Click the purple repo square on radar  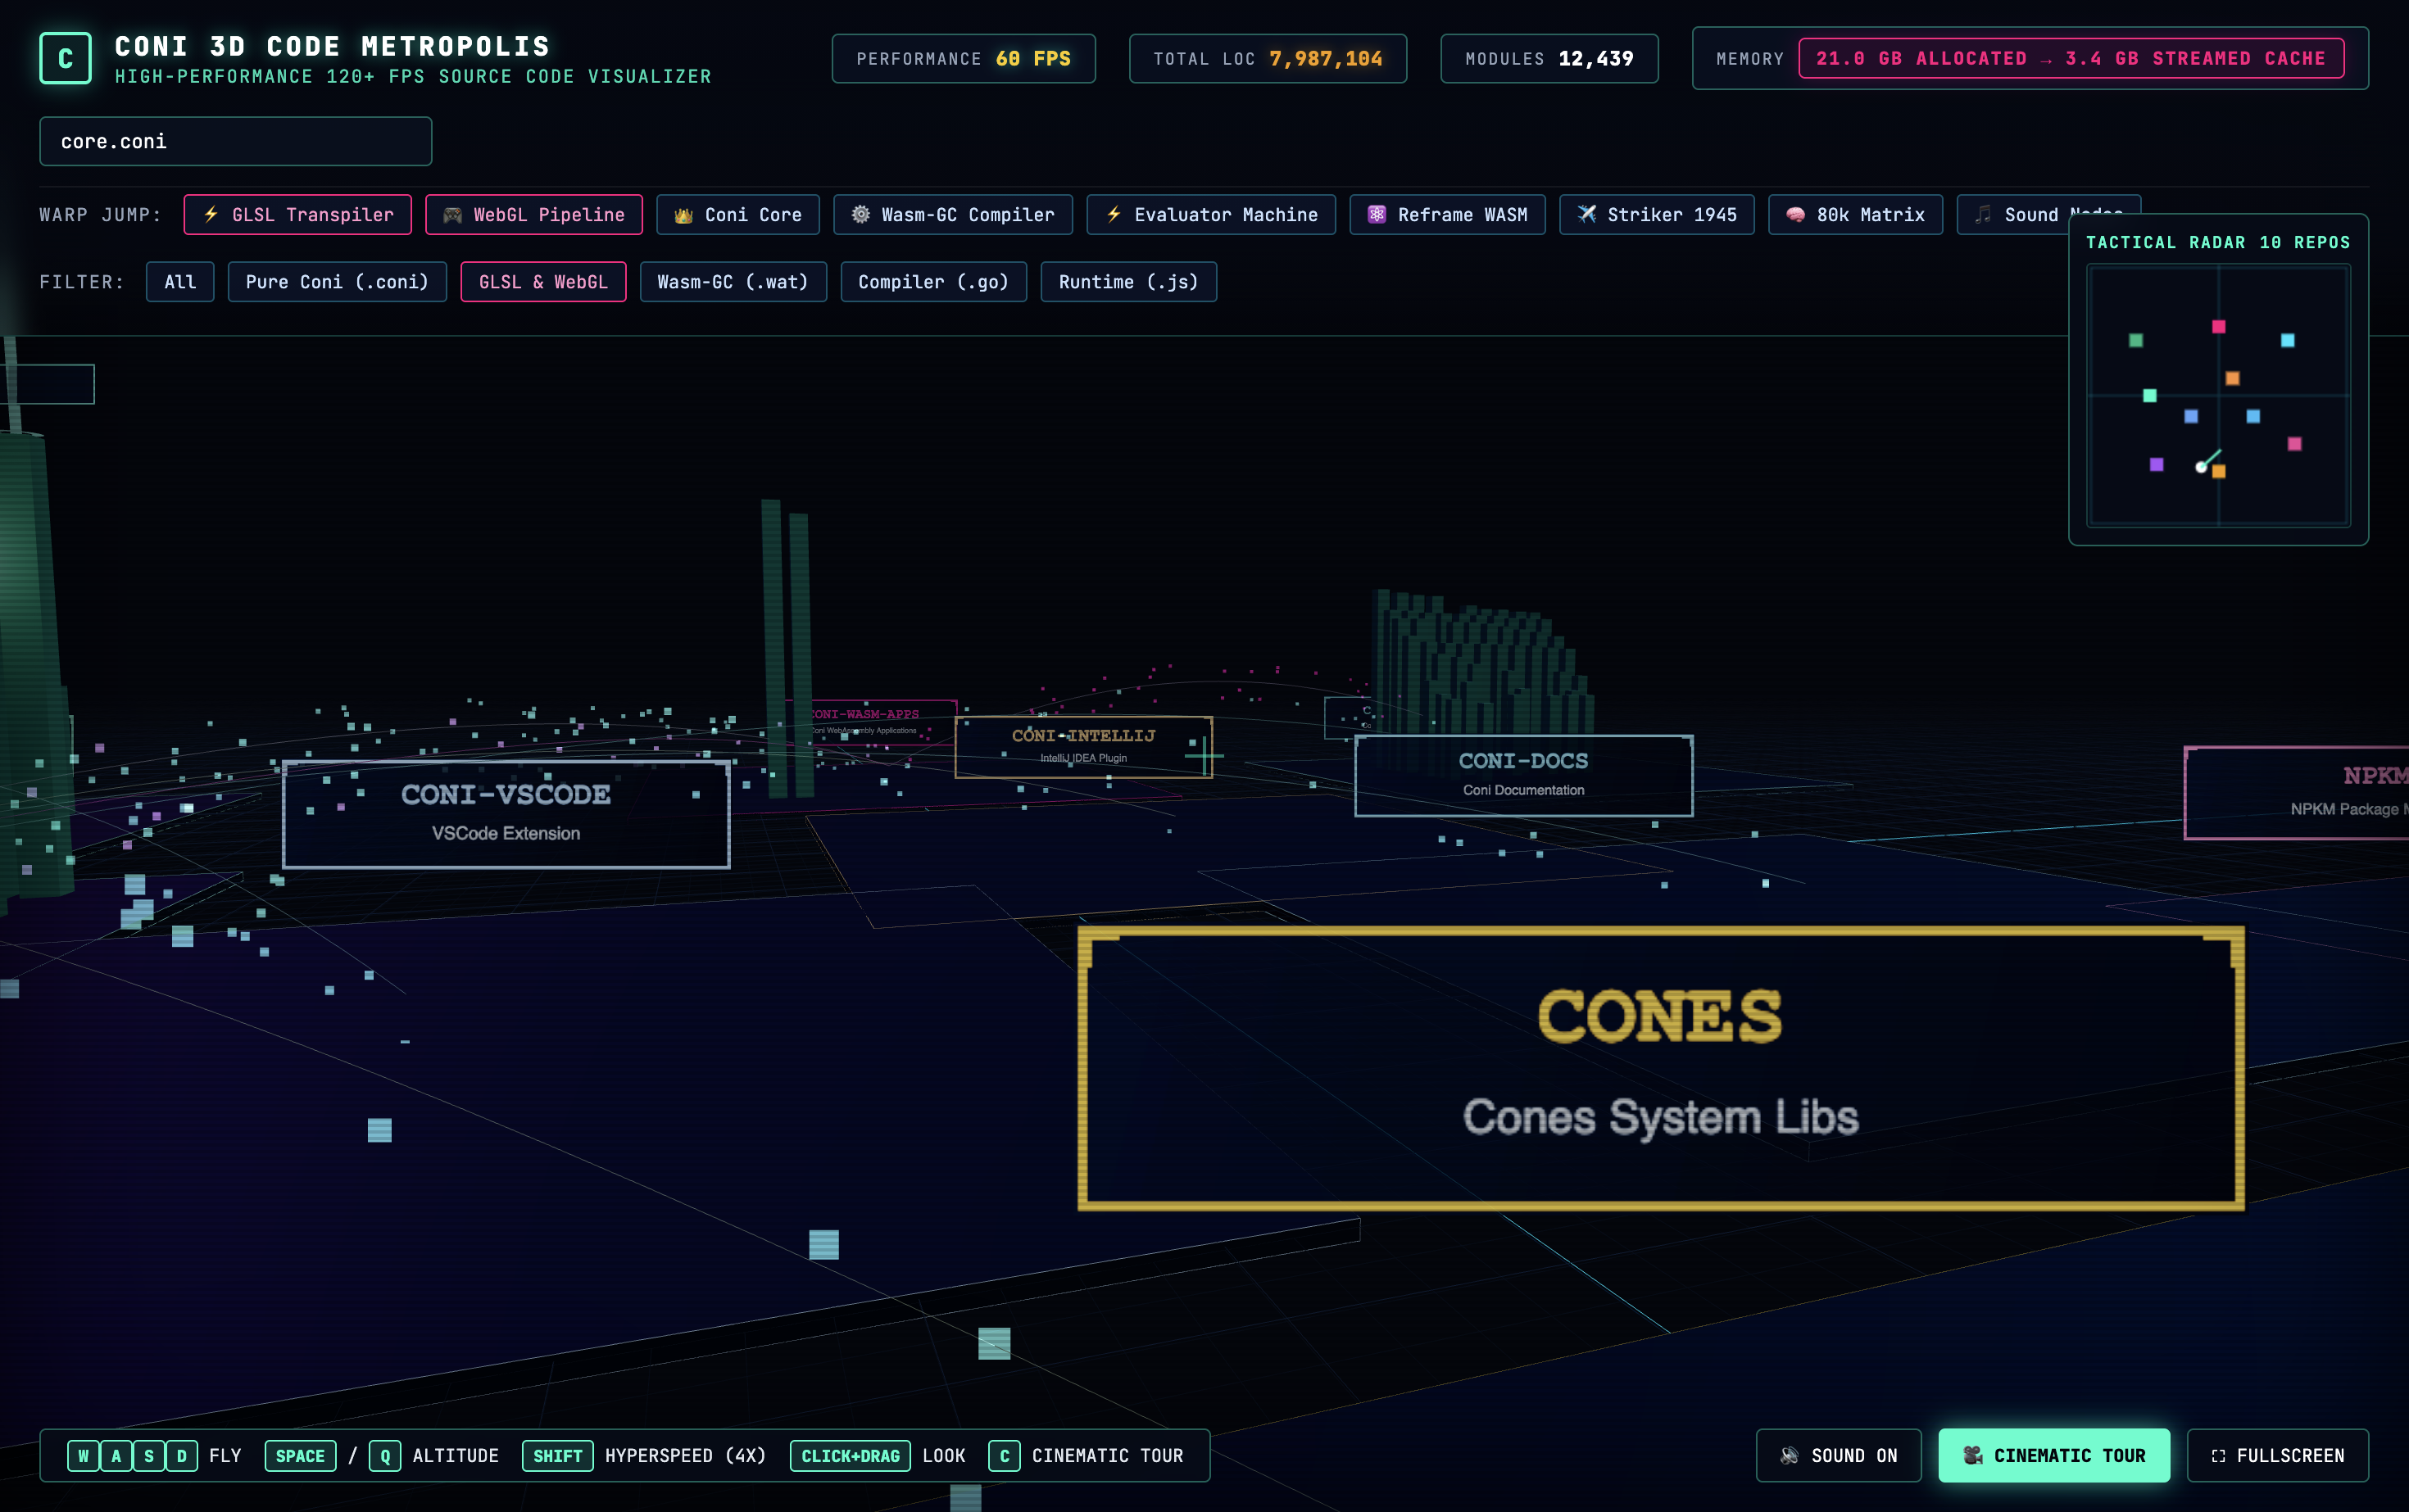click(x=2157, y=464)
